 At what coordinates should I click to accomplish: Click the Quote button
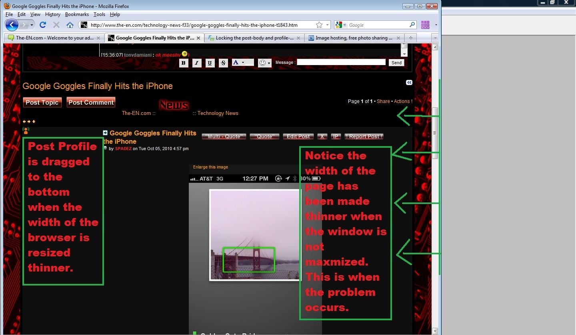coord(264,136)
